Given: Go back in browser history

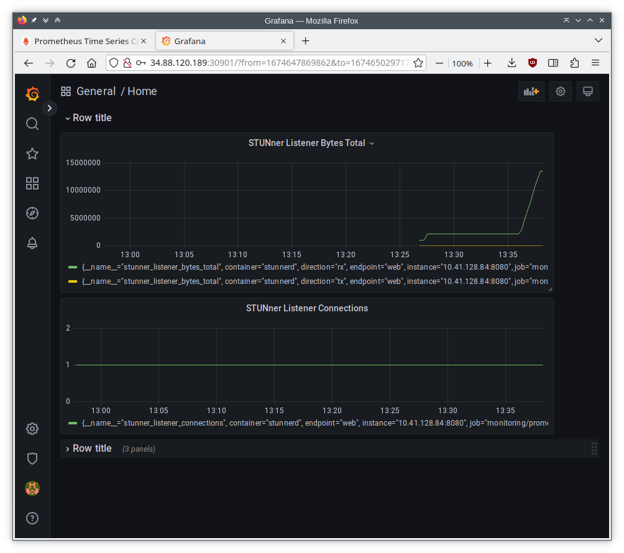Looking at the screenshot, I should [x=29, y=63].
